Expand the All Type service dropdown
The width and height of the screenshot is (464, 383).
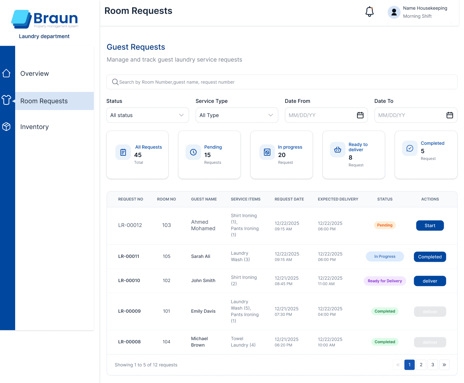pyautogui.click(x=237, y=115)
